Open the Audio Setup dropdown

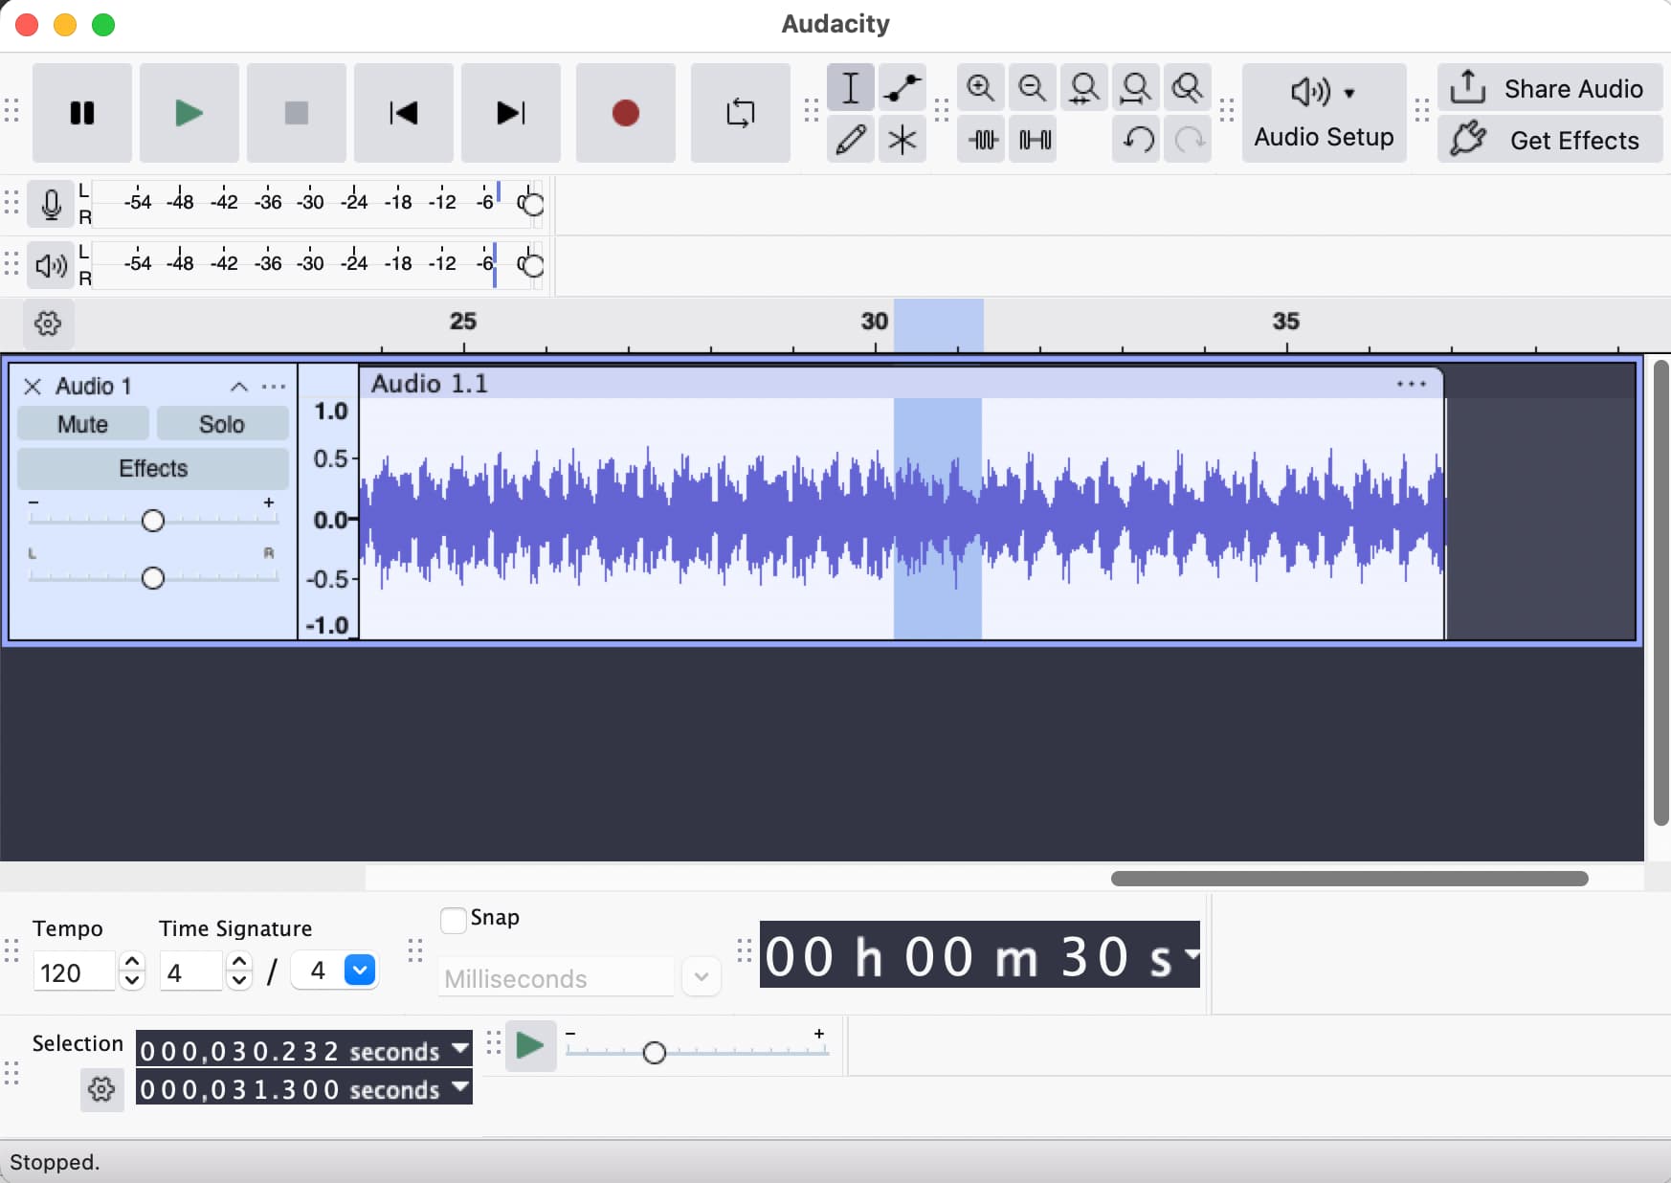tap(1324, 113)
